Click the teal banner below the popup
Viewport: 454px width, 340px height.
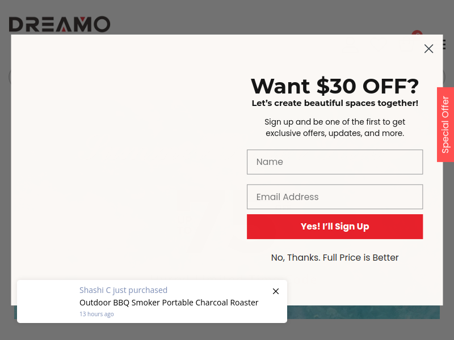pyautogui.click(x=363, y=312)
